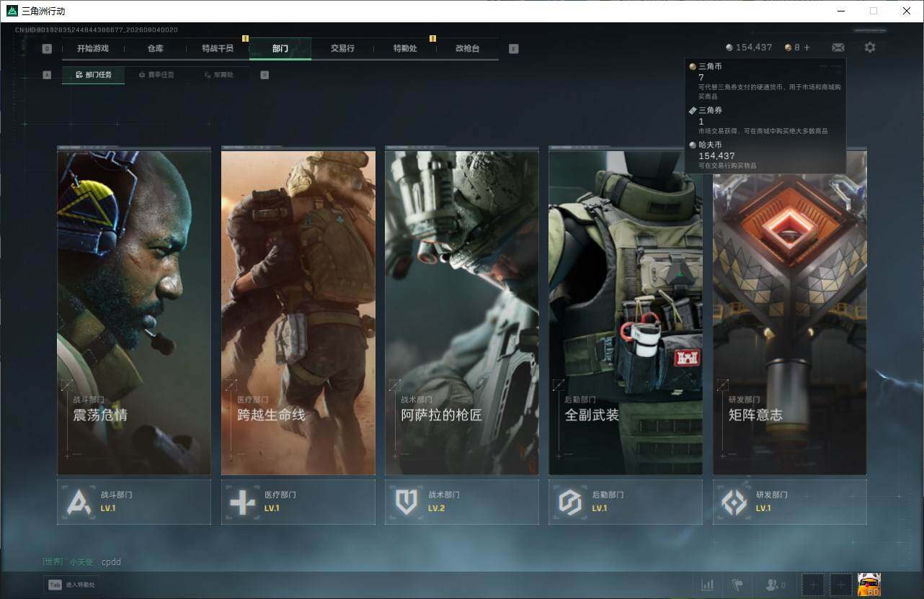The height and width of the screenshot is (599, 924).
Task: Open the 改枪台 tab
Action: click(x=467, y=48)
